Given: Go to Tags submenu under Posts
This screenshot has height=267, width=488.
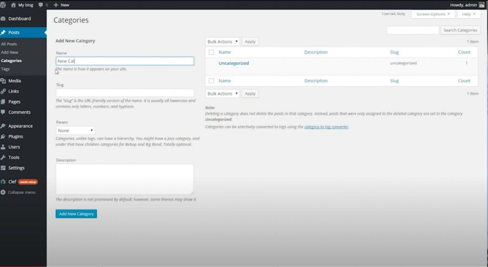Looking at the screenshot, I should point(5,69).
